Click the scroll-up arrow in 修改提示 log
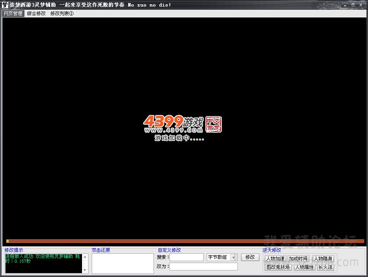368x277 pixels. click(x=85, y=257)
